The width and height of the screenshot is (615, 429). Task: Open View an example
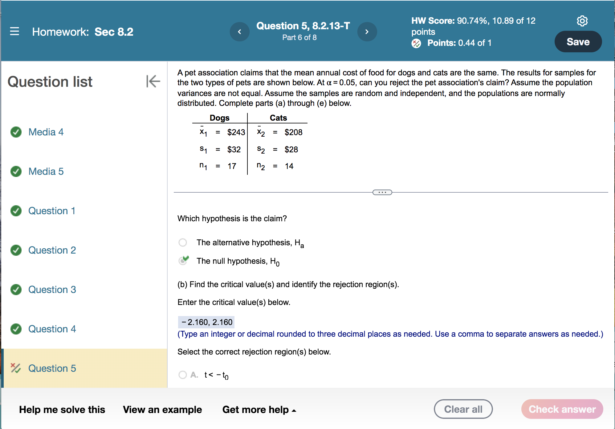(162, 410)
